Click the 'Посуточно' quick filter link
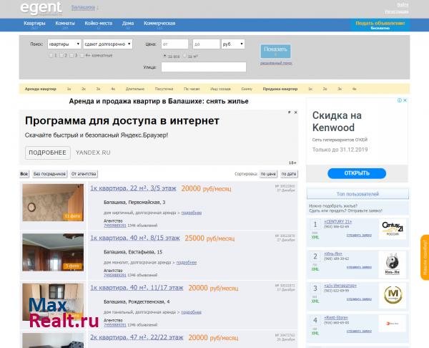The height and width of the screenshot is (348, 429). pyautogui.click(x=164, y=89)
